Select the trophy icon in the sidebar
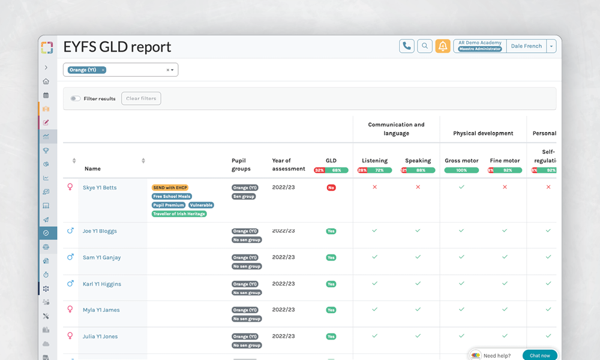Screen dimensions: 600x360 click(46, 151)
